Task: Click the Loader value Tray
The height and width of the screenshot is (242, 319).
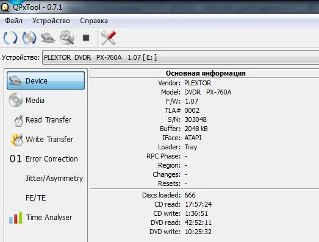Action: coord(191,147)
